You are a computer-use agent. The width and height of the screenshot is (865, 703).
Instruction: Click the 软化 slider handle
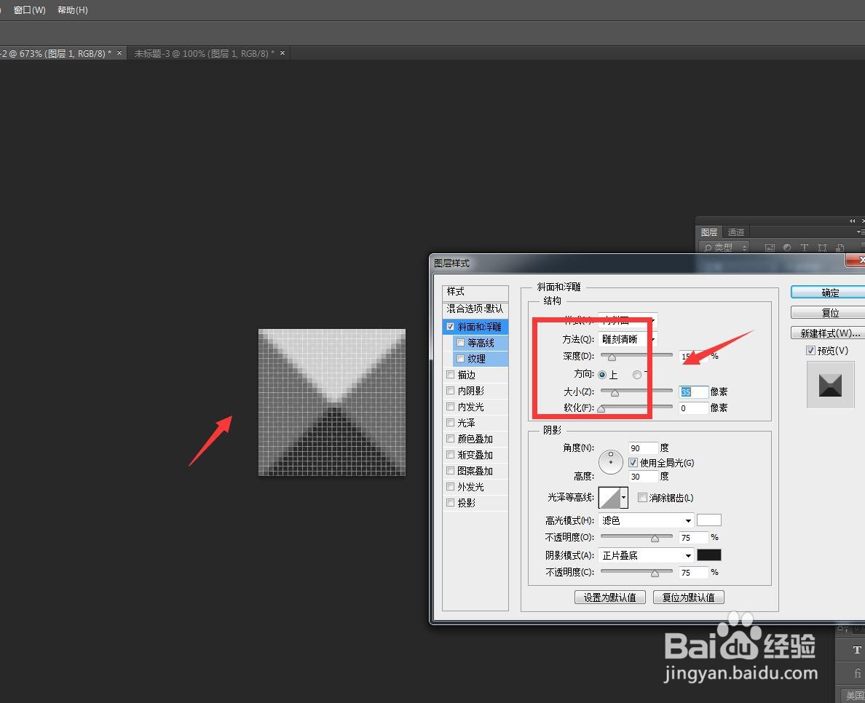coord(601,408)
